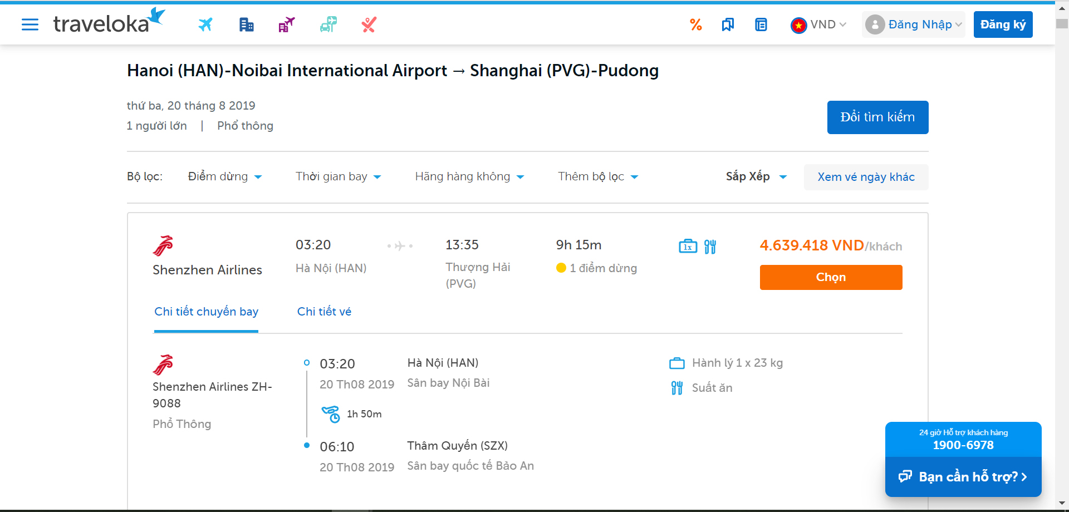Click Hành lý 1 x 23 kg text
The height and width of the screenshot is (512, 1069).
pyautogui.click(x=737, y=363)
